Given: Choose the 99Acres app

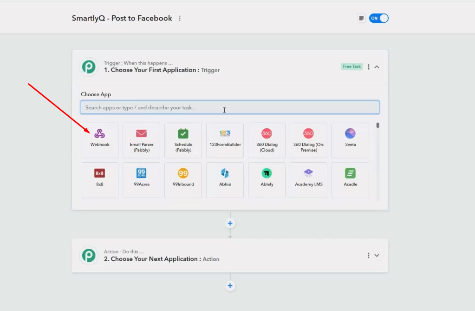Looking at the screenshot, I should tap(142, 180).
